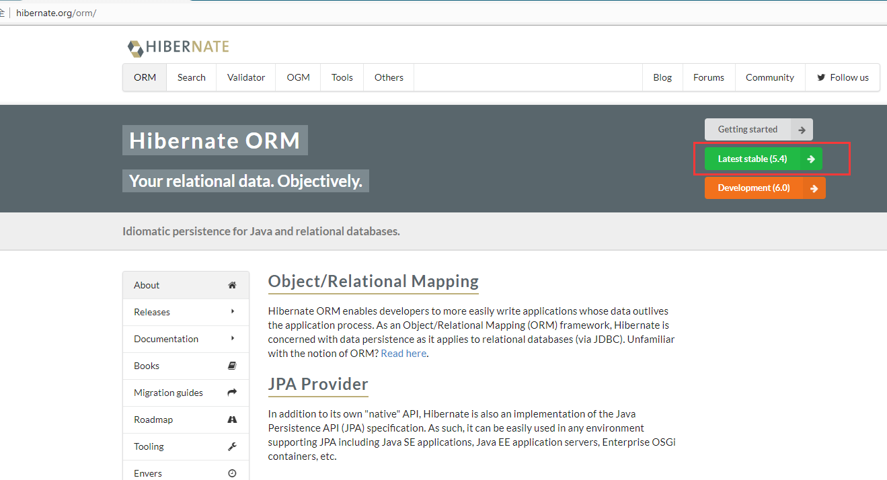This screenshot has height=480, width=887.
Task: Select Envers in the sidebar
Action: coord(186,471)
